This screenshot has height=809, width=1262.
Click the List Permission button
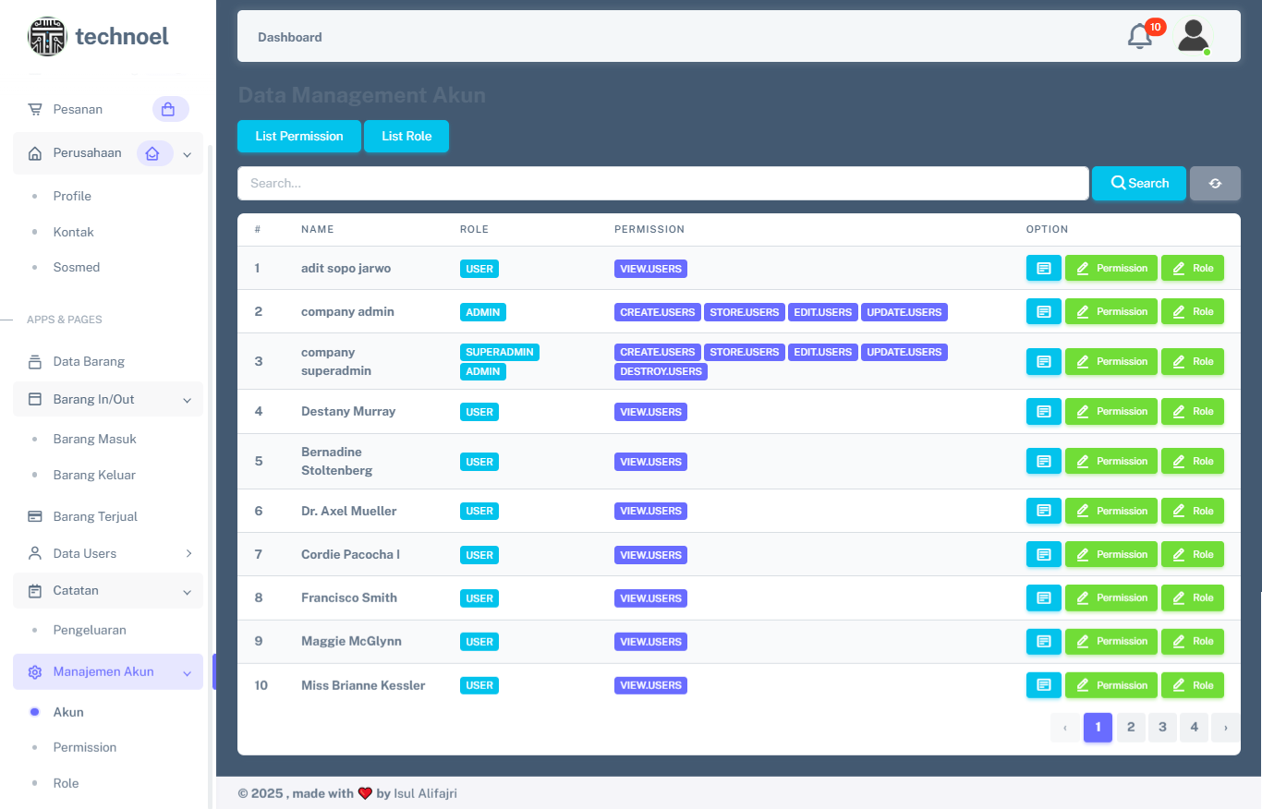tap(298, 136)
